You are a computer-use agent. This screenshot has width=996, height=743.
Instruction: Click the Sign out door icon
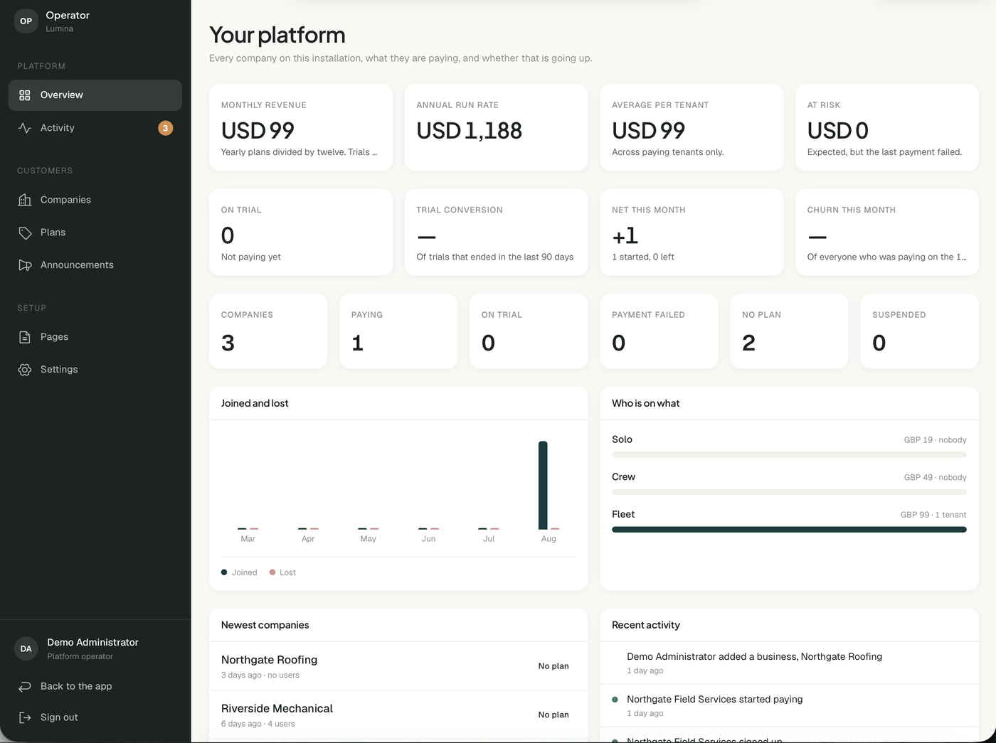(25, 717)
